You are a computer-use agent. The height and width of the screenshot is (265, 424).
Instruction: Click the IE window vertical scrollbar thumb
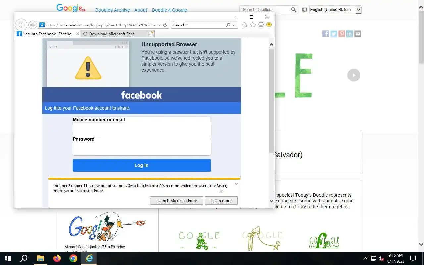271,101
